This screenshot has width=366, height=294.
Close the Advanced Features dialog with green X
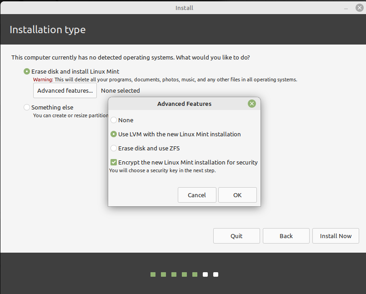pos(251,104)
